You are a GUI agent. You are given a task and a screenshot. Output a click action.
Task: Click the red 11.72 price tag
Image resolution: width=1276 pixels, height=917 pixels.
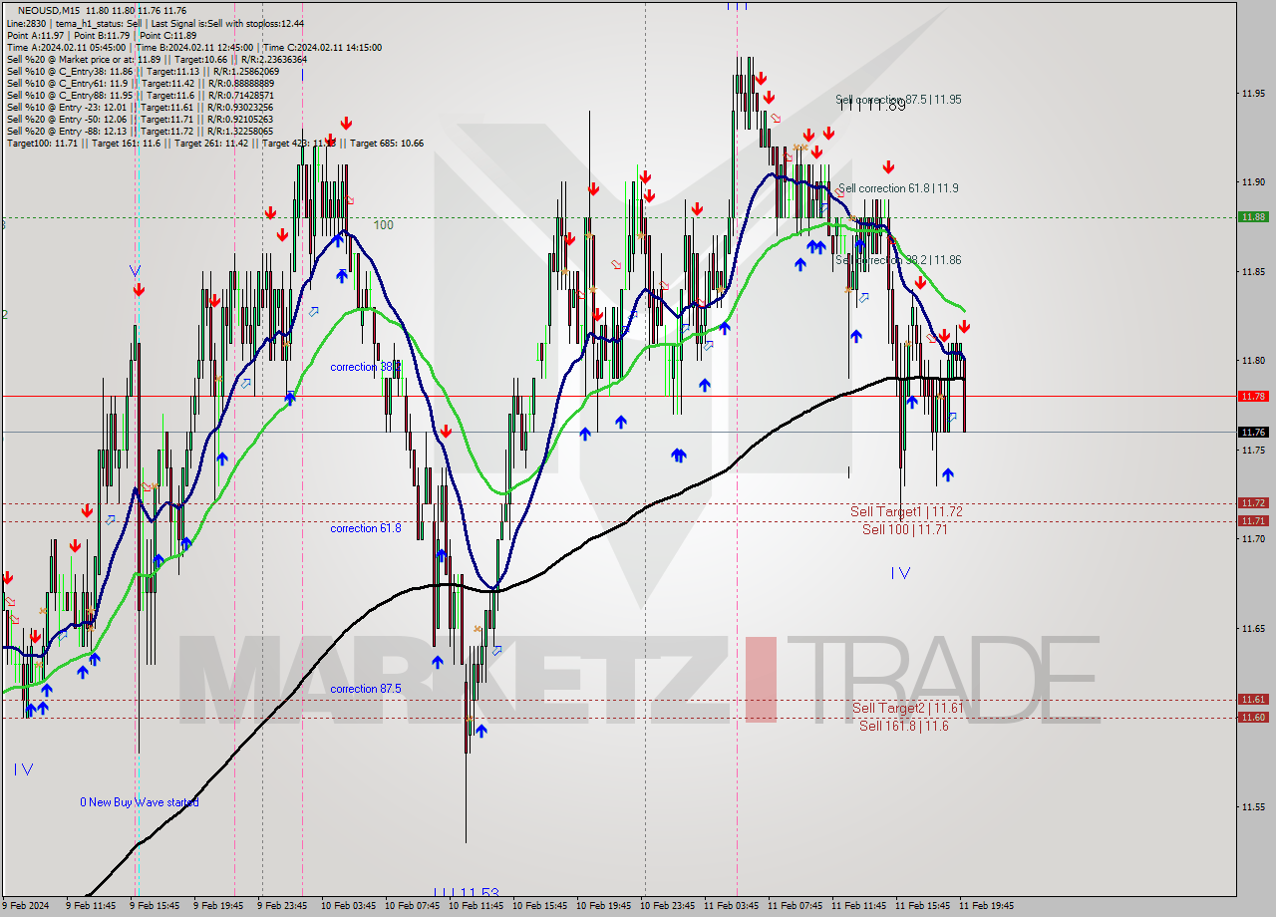tap(1253, 503)
